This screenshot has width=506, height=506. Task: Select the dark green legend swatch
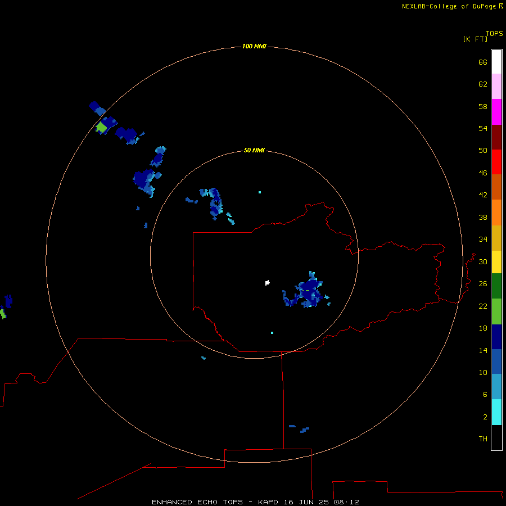point(496,286)
